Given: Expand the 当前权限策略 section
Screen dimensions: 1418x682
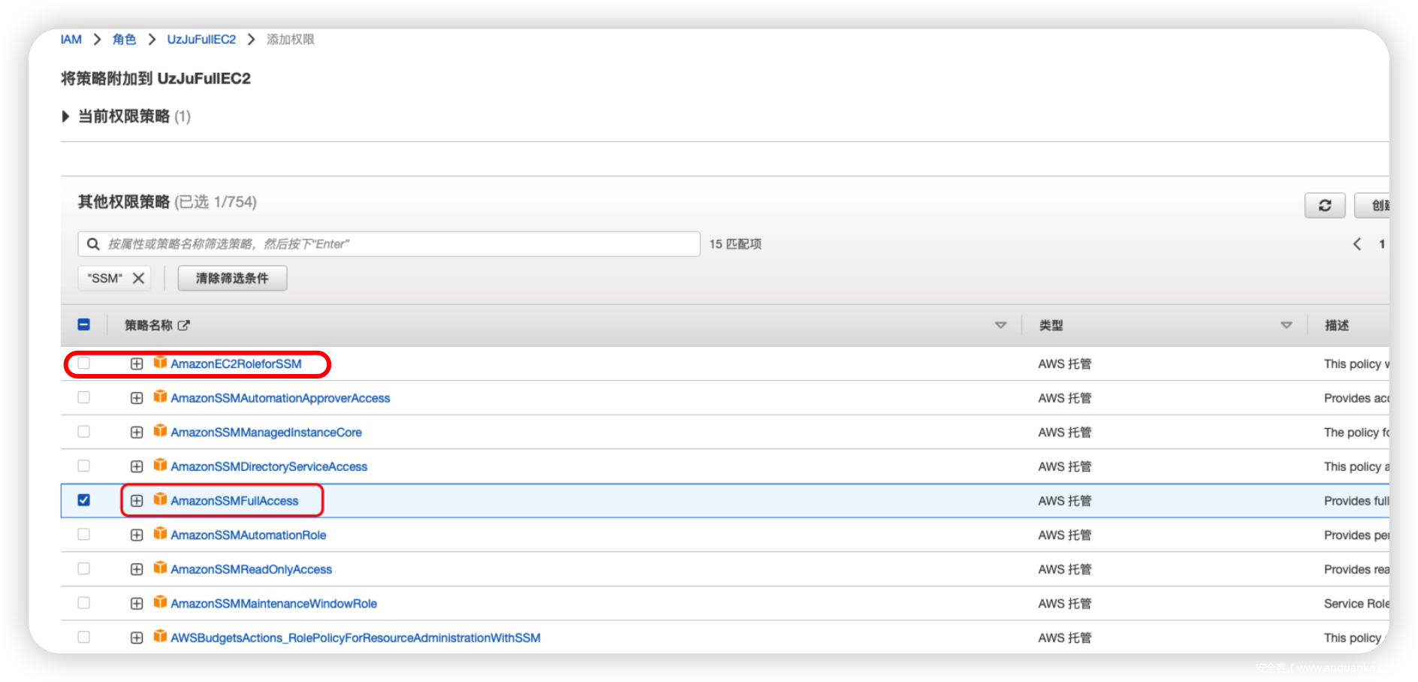Looking at the screenshot, I should pyautogui.click(x=66, y=116).
